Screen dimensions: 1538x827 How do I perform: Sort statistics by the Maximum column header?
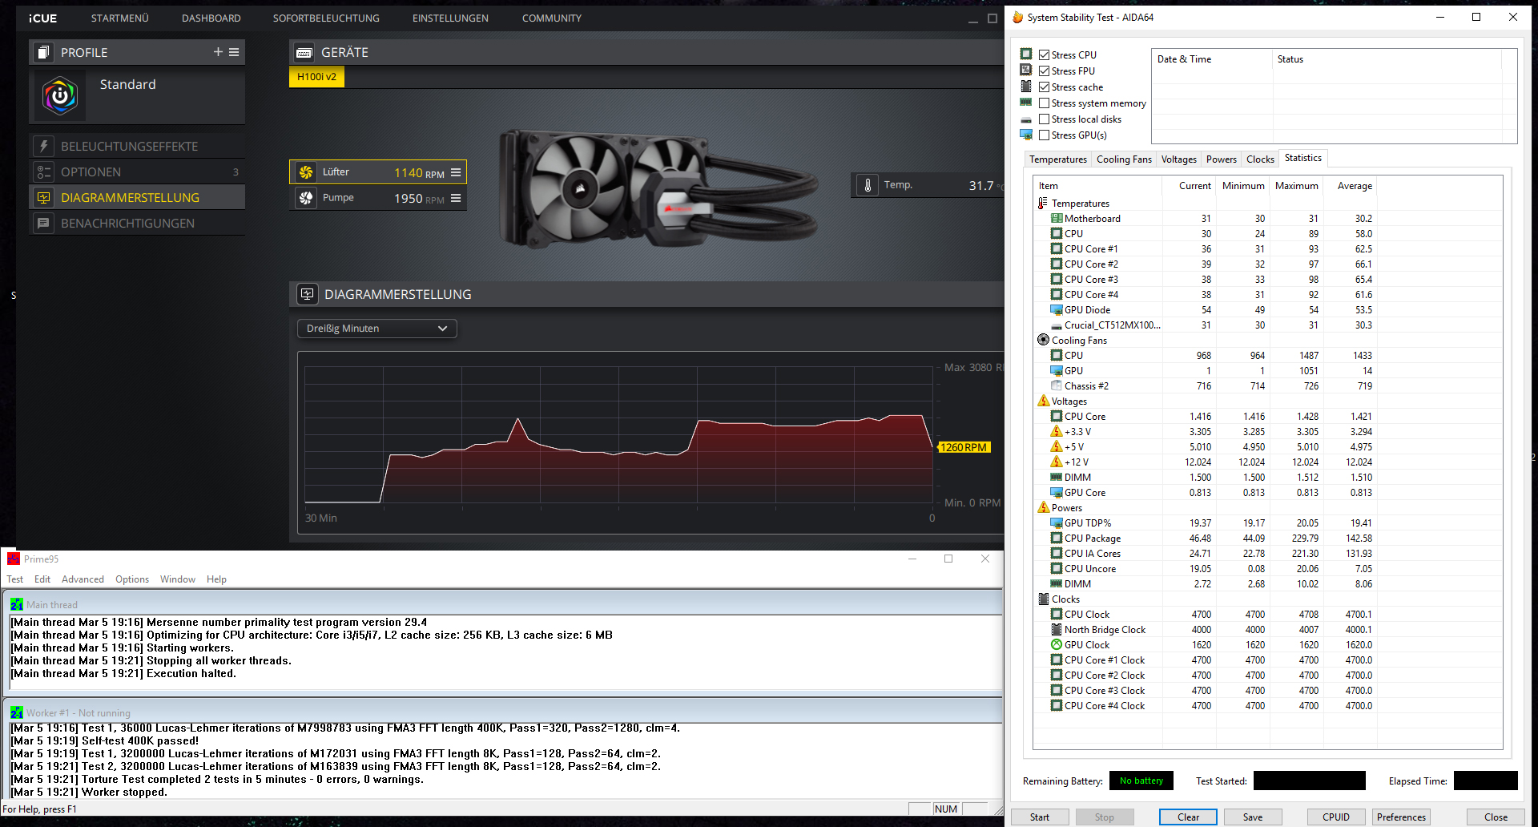[x=1296, y=186]
